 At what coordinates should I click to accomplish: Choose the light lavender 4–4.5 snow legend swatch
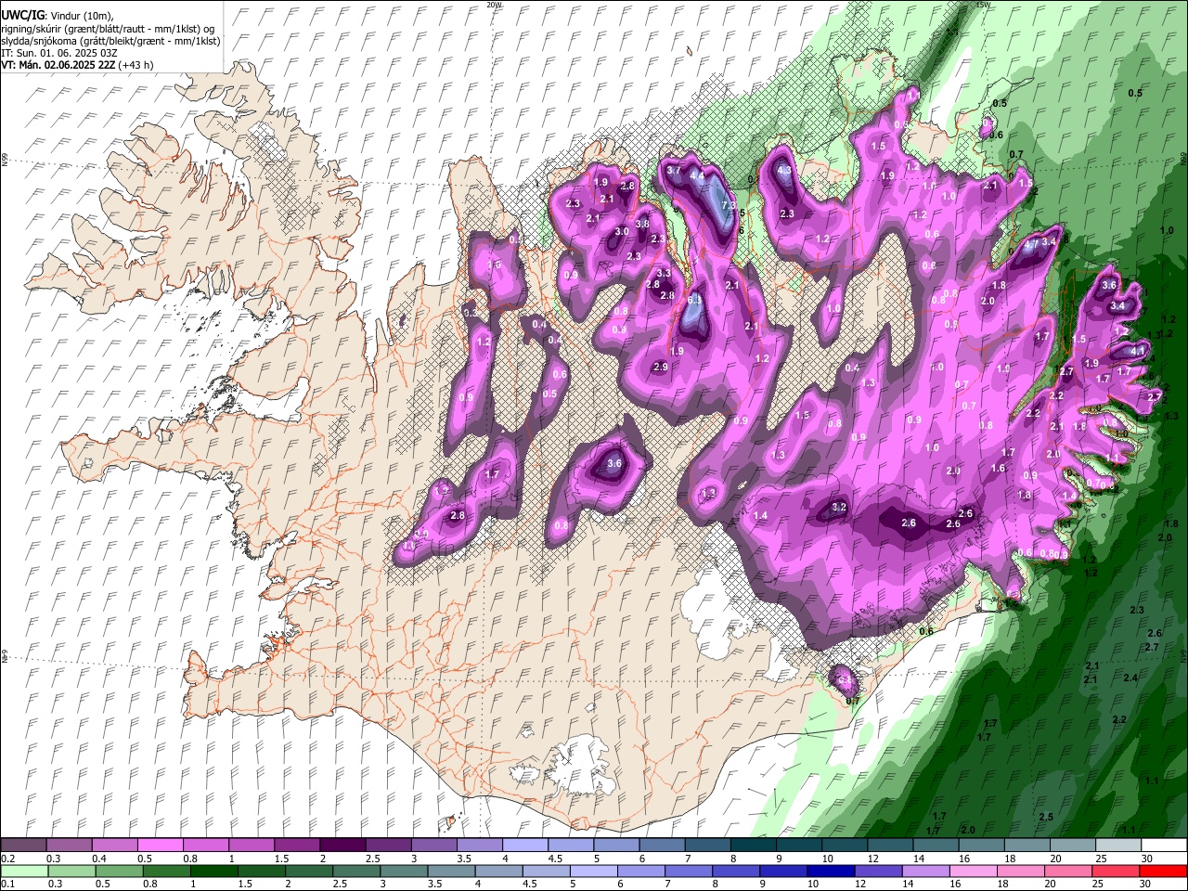click(523, 846)
